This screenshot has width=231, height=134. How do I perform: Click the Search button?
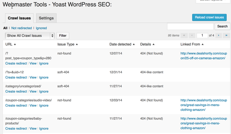[222, 26]
